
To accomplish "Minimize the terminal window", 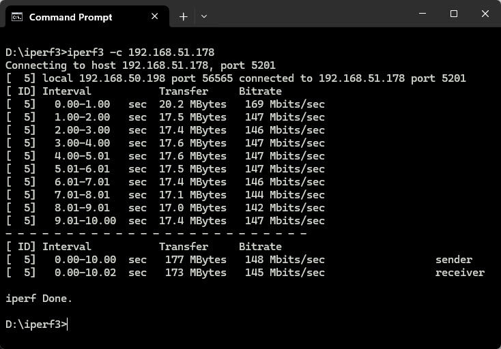I will 423,14.
